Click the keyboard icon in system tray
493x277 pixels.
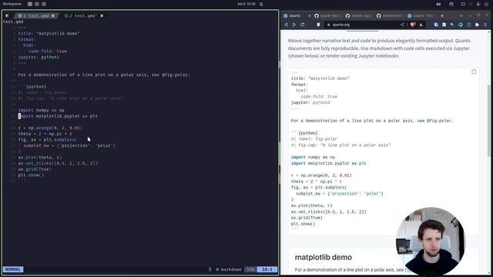[438, 4]
